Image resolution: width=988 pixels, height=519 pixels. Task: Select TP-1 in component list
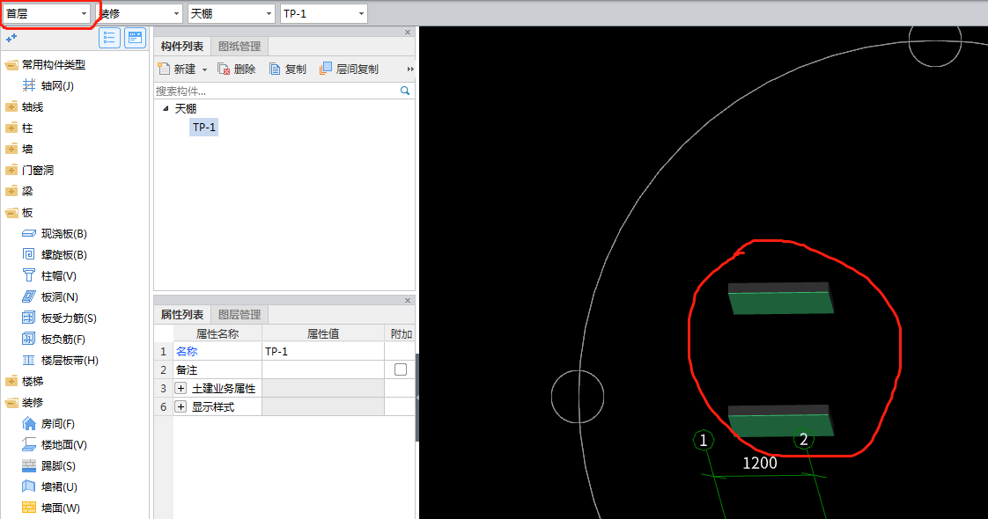(204, 127)
